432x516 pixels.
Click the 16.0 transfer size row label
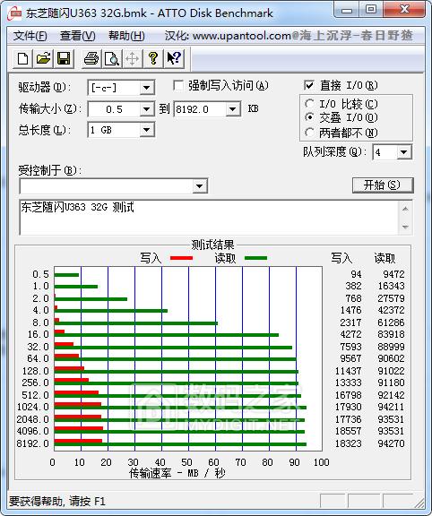[39, 334]
